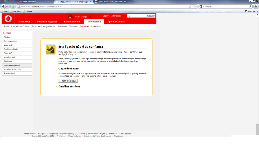
Task: Reload the page with the refresh icon
Action: pyautogui.click(x=196, y=6)
